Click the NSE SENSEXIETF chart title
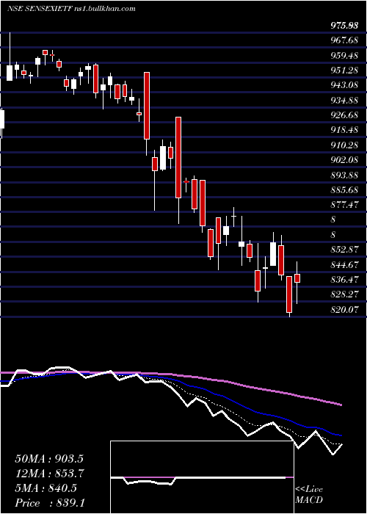Image resolution: width=367 pixels, height=514 pixels. (71, 9)
